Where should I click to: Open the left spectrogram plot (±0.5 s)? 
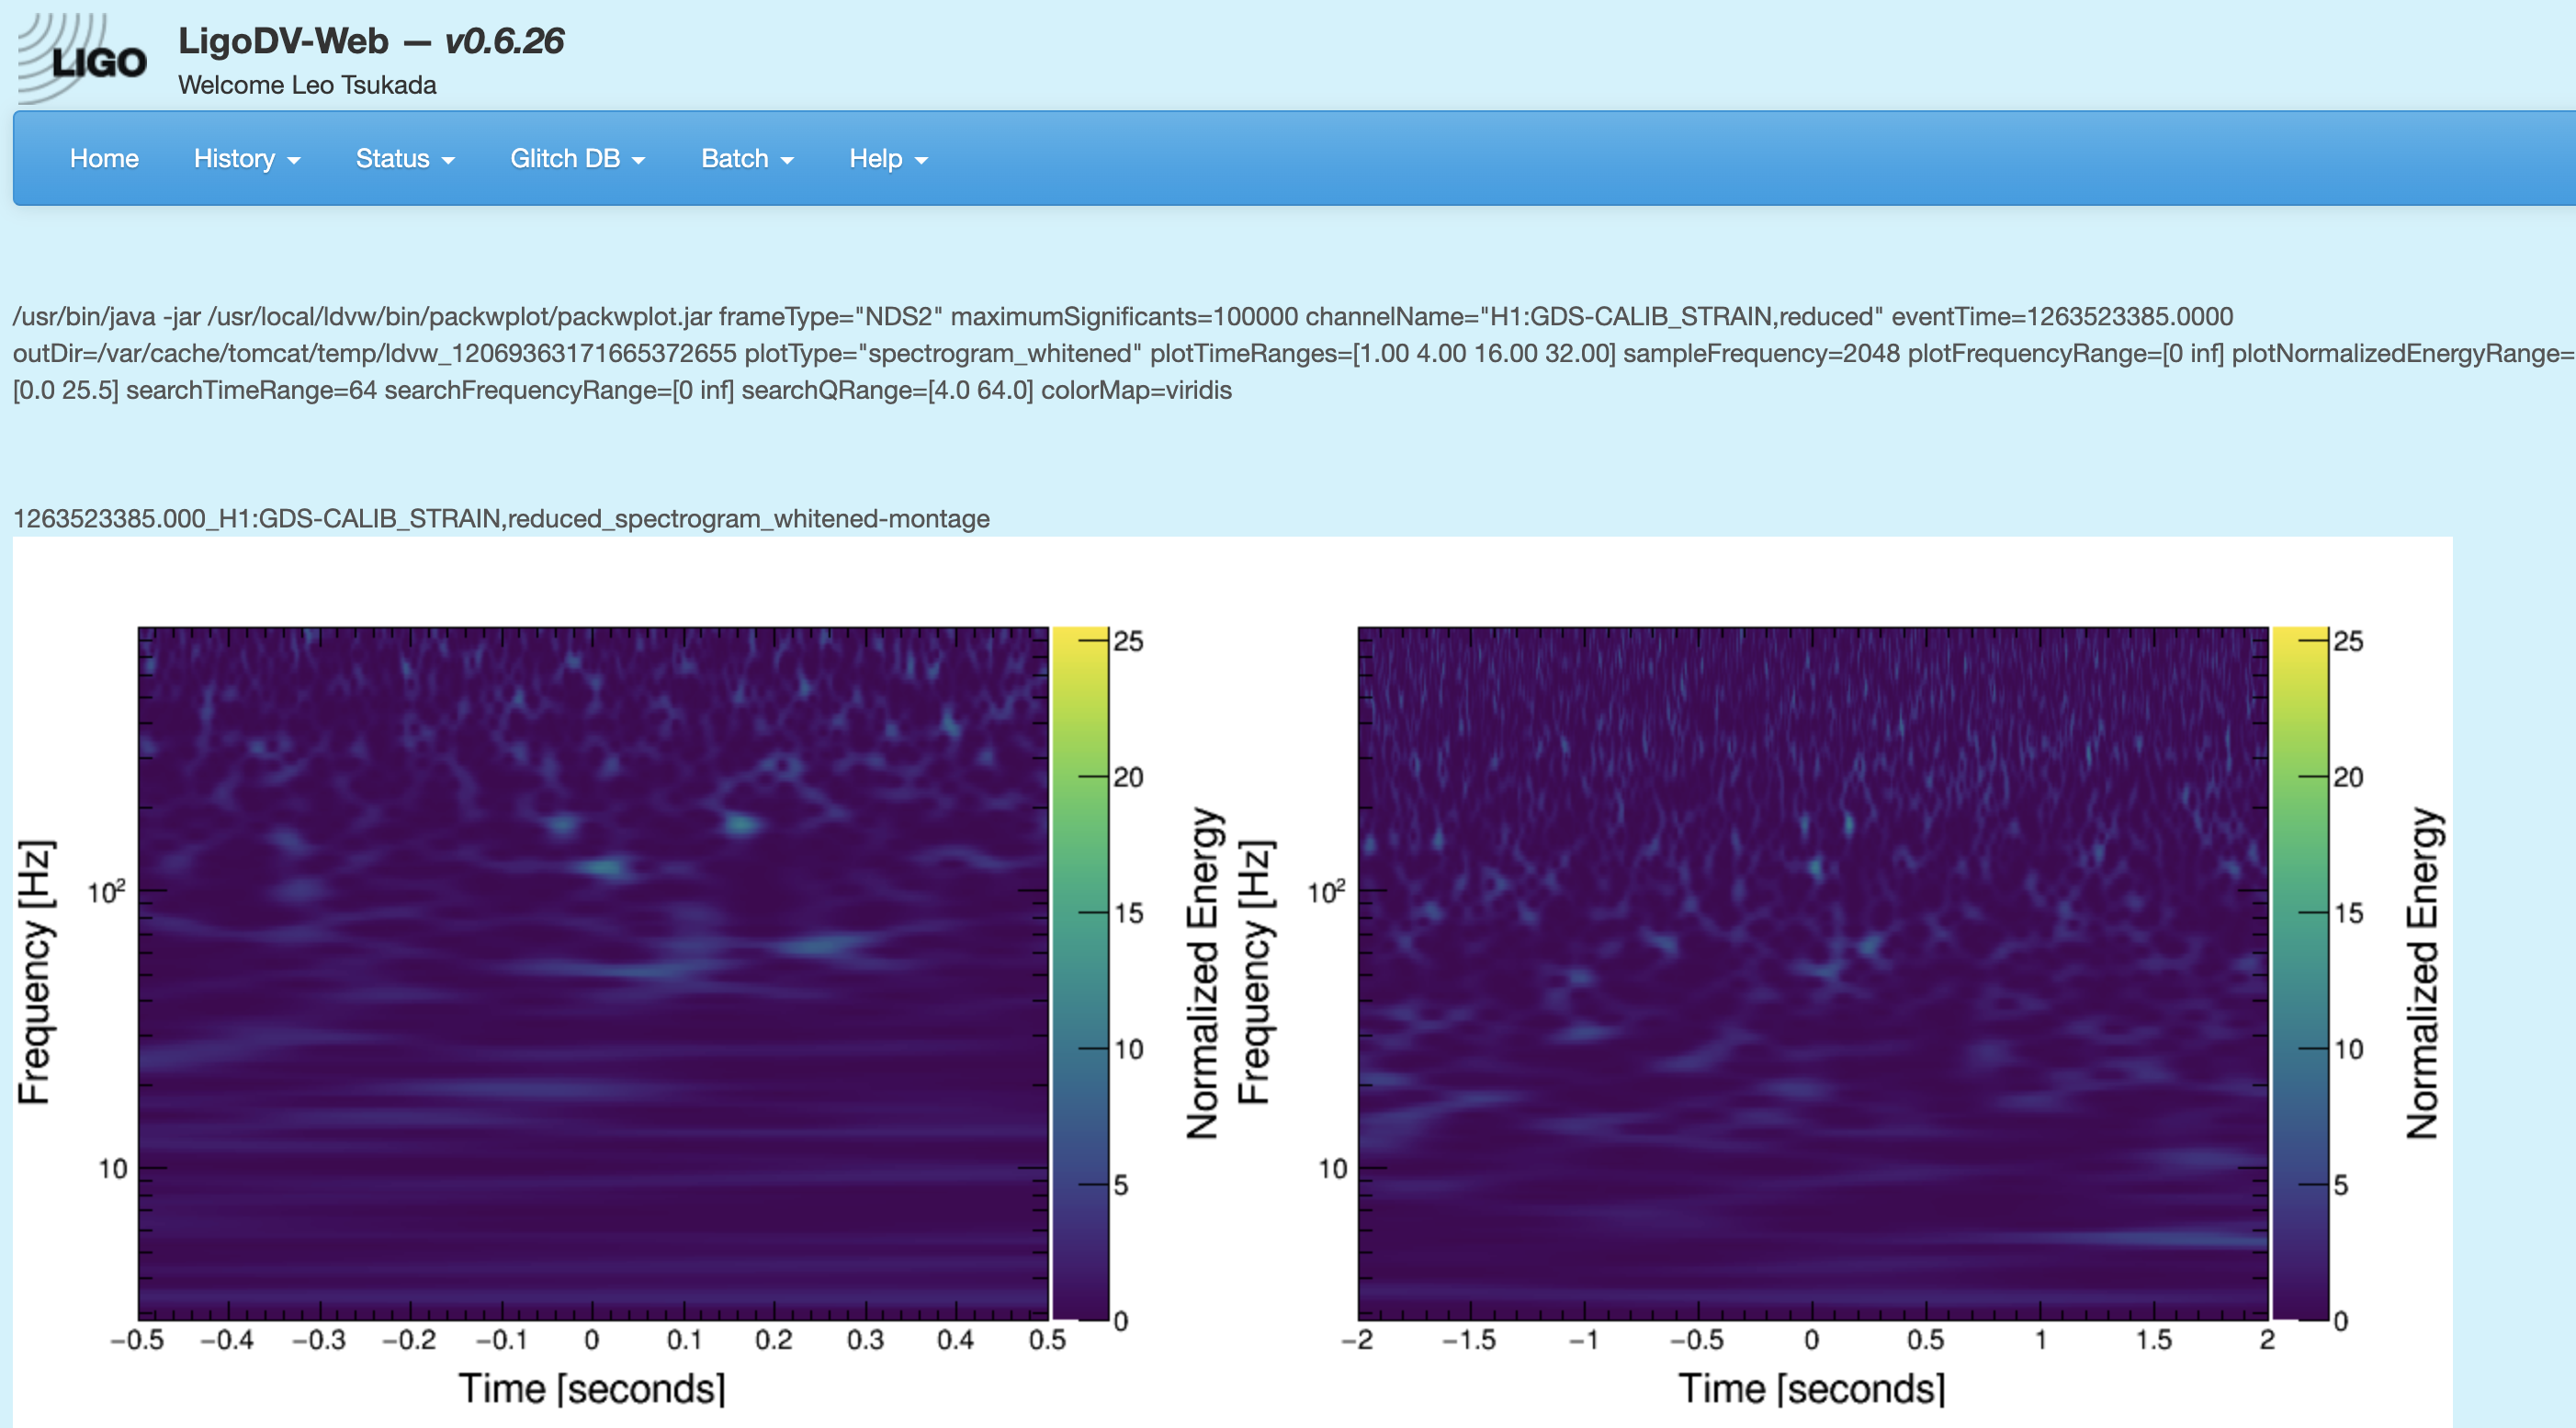click(593, 973)
